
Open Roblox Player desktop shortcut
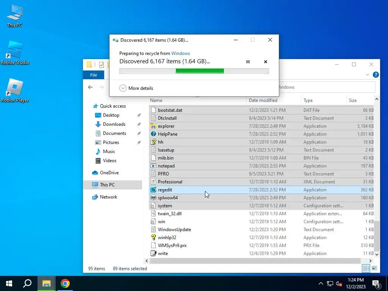[x=15, y=90]
